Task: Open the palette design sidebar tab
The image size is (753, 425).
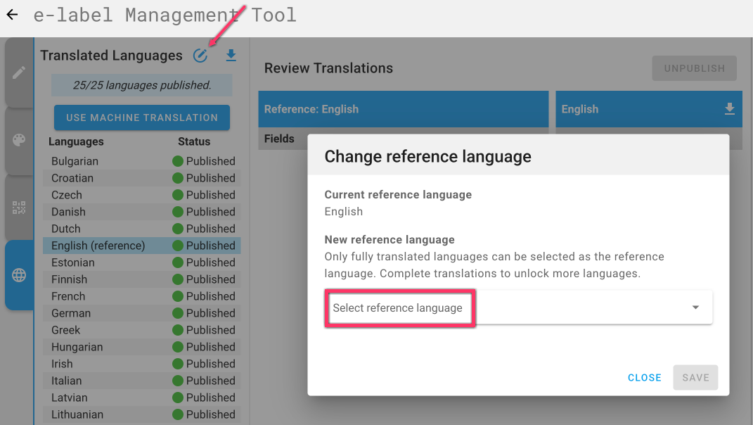Action: click(19, 140)
